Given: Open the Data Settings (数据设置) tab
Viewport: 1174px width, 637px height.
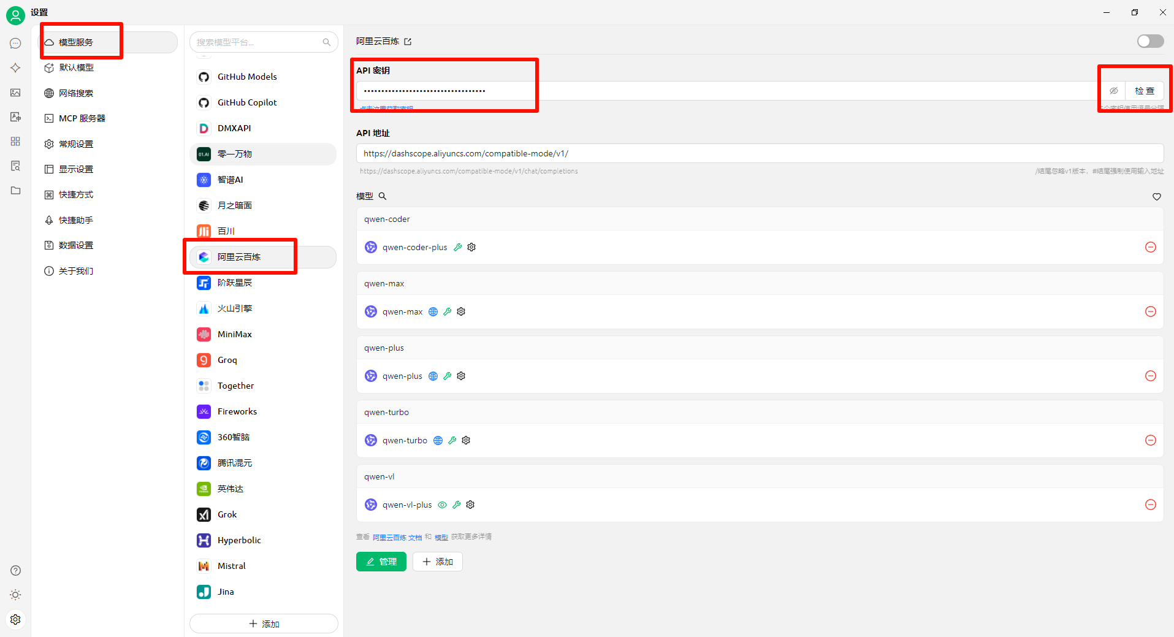Looking at the screenshot, I should pyautogui.click(x=107, y=245).
